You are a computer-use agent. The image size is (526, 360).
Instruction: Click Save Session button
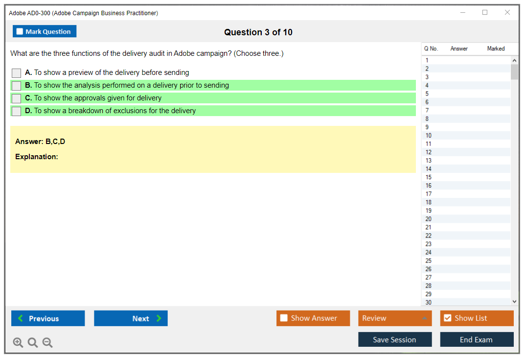point(394,339)
